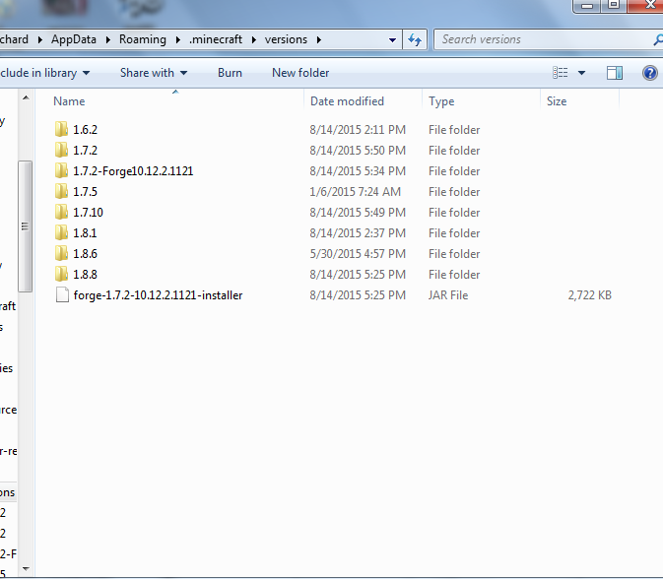Select the 1.8.6 folder name
The image size is (663, 579).
click(x=85, y=254)
